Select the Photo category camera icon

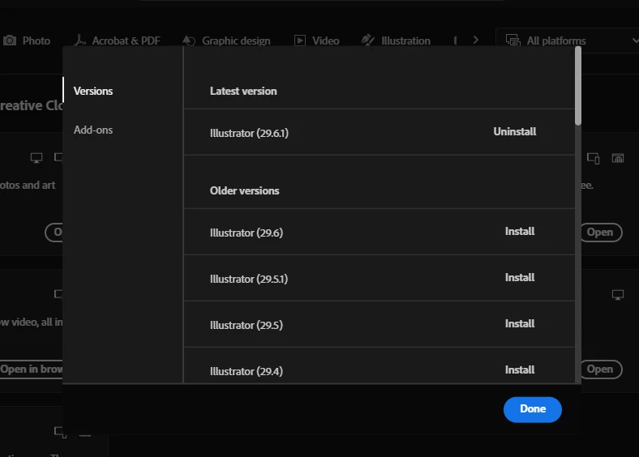(10, 41)
